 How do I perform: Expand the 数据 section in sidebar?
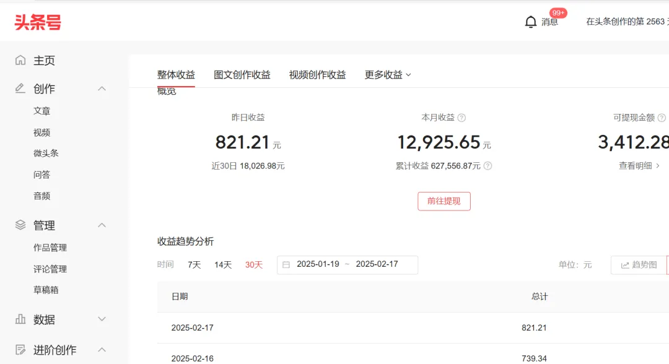pos(102,319)
